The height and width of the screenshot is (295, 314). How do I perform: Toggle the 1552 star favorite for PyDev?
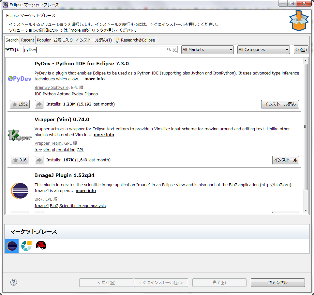(20, 104)
